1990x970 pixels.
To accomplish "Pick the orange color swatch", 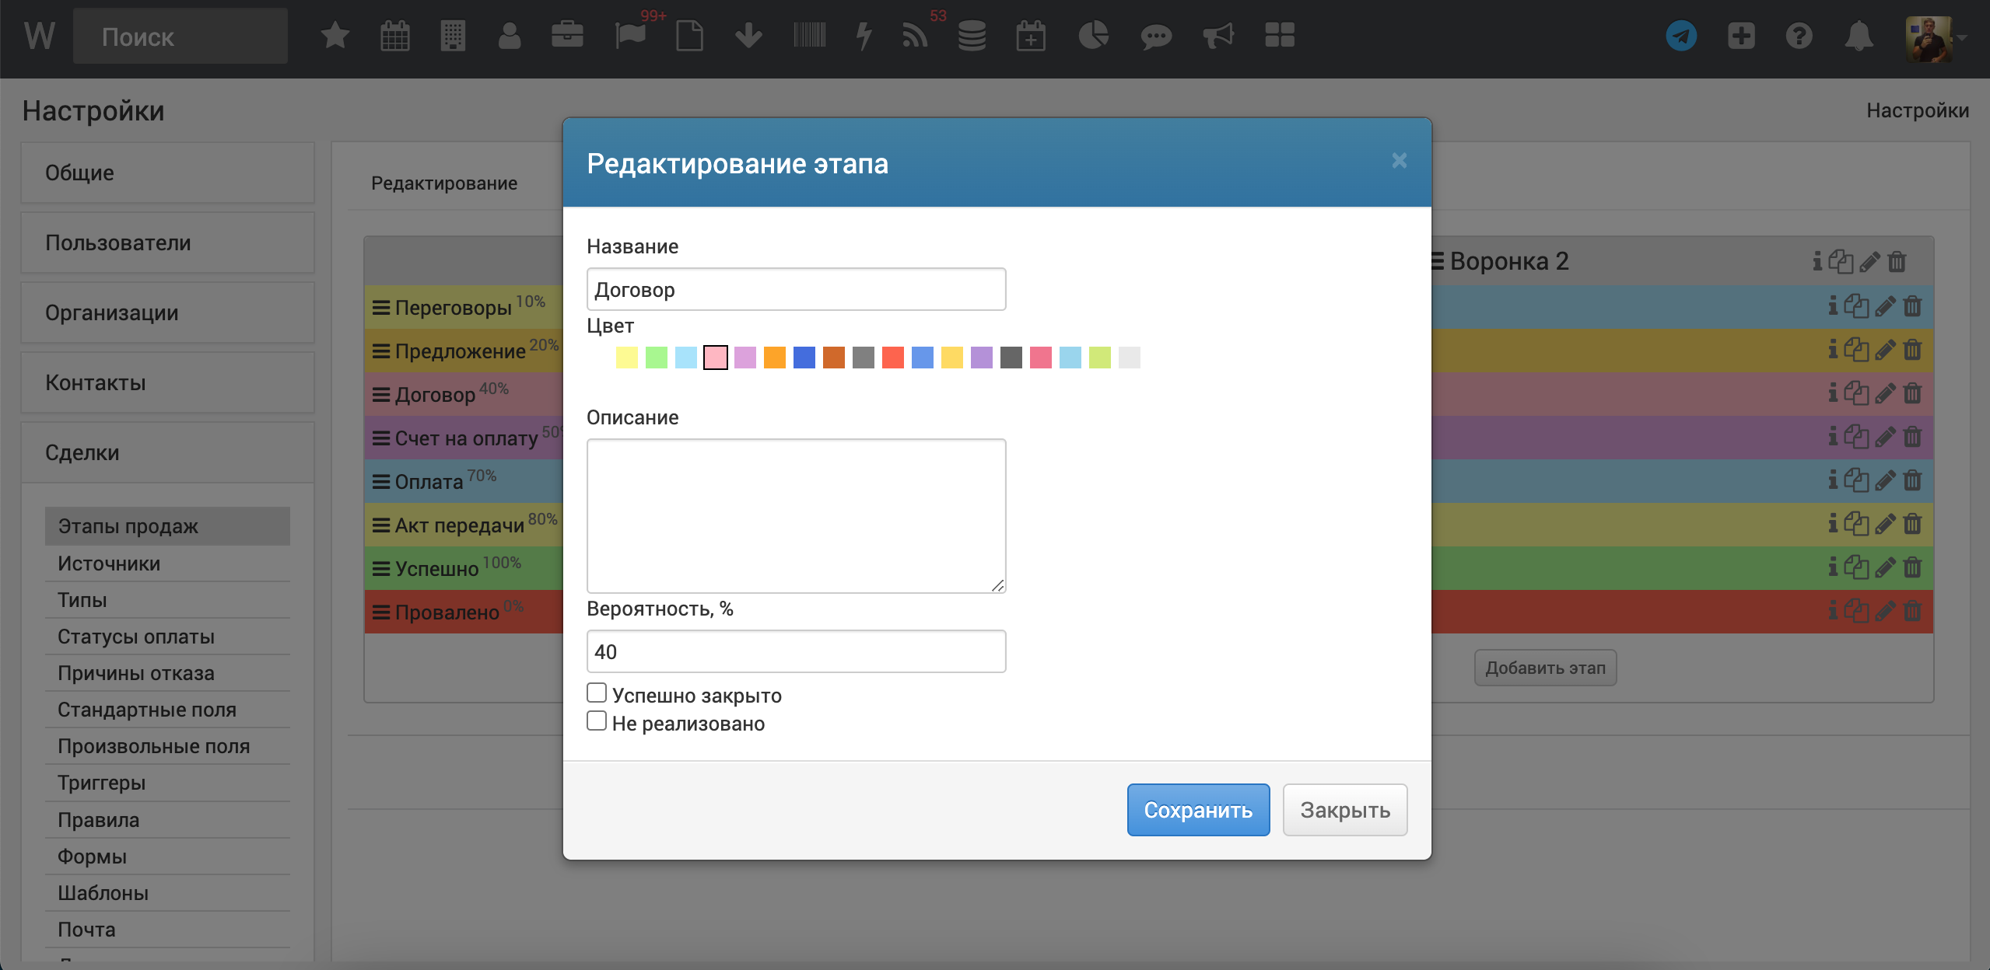I will pyautogui.click(x=774, y=358).
